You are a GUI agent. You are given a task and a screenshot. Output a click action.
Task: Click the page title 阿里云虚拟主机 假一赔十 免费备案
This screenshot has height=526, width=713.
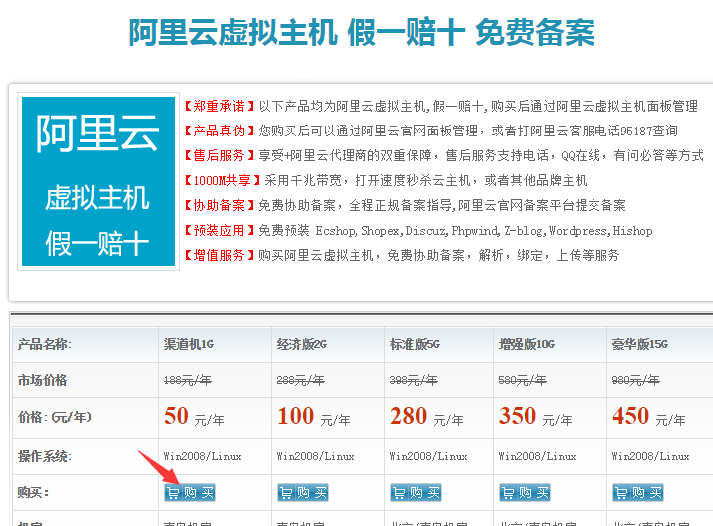coord(361,33)
